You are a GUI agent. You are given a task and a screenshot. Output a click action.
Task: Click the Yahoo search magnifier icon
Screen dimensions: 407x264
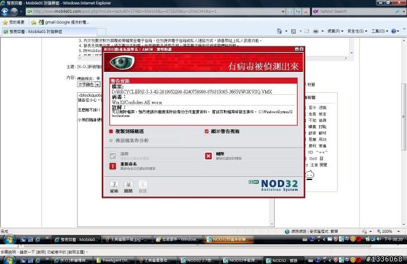(x=397, y=11)
